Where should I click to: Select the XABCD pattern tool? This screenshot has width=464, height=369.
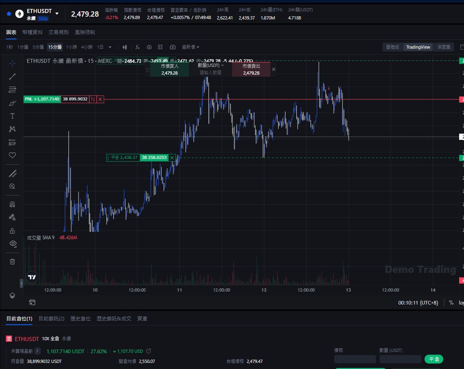click(12, 129)
